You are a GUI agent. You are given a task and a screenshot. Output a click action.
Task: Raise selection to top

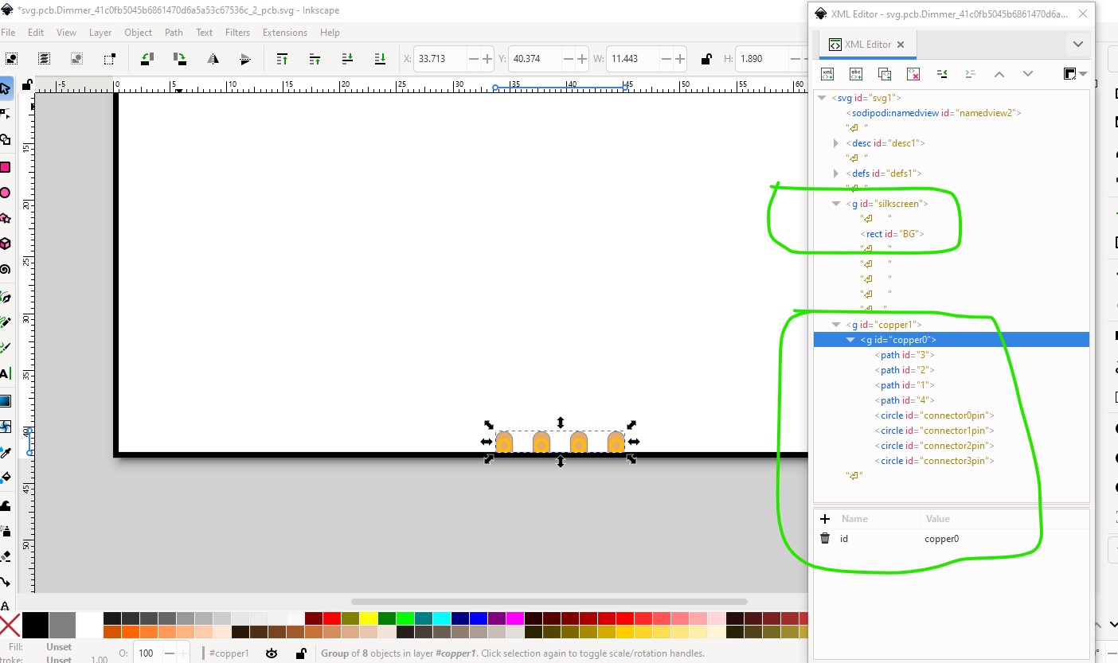click(282, 58)
